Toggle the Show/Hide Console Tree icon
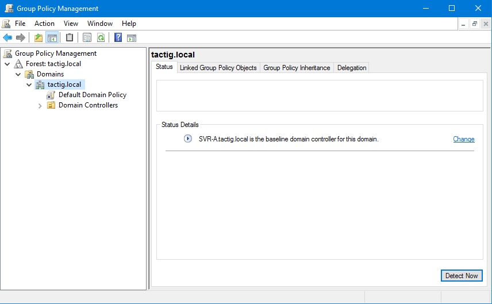Viewport: 492px width, 304px height. coord(52,38)
